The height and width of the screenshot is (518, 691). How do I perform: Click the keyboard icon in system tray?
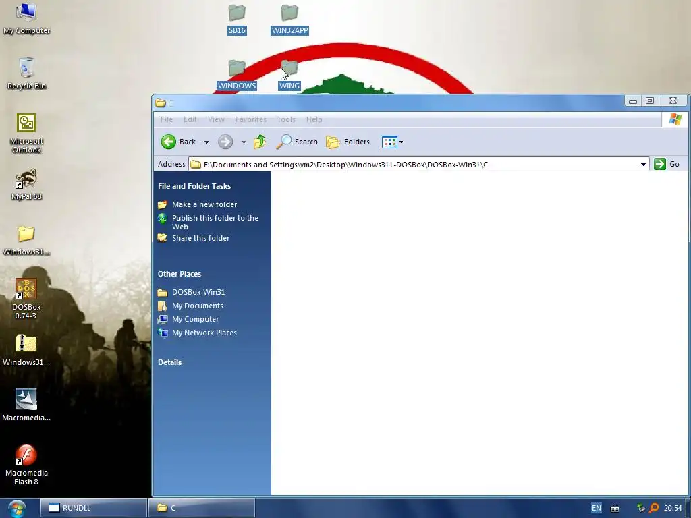pos(615,509)
